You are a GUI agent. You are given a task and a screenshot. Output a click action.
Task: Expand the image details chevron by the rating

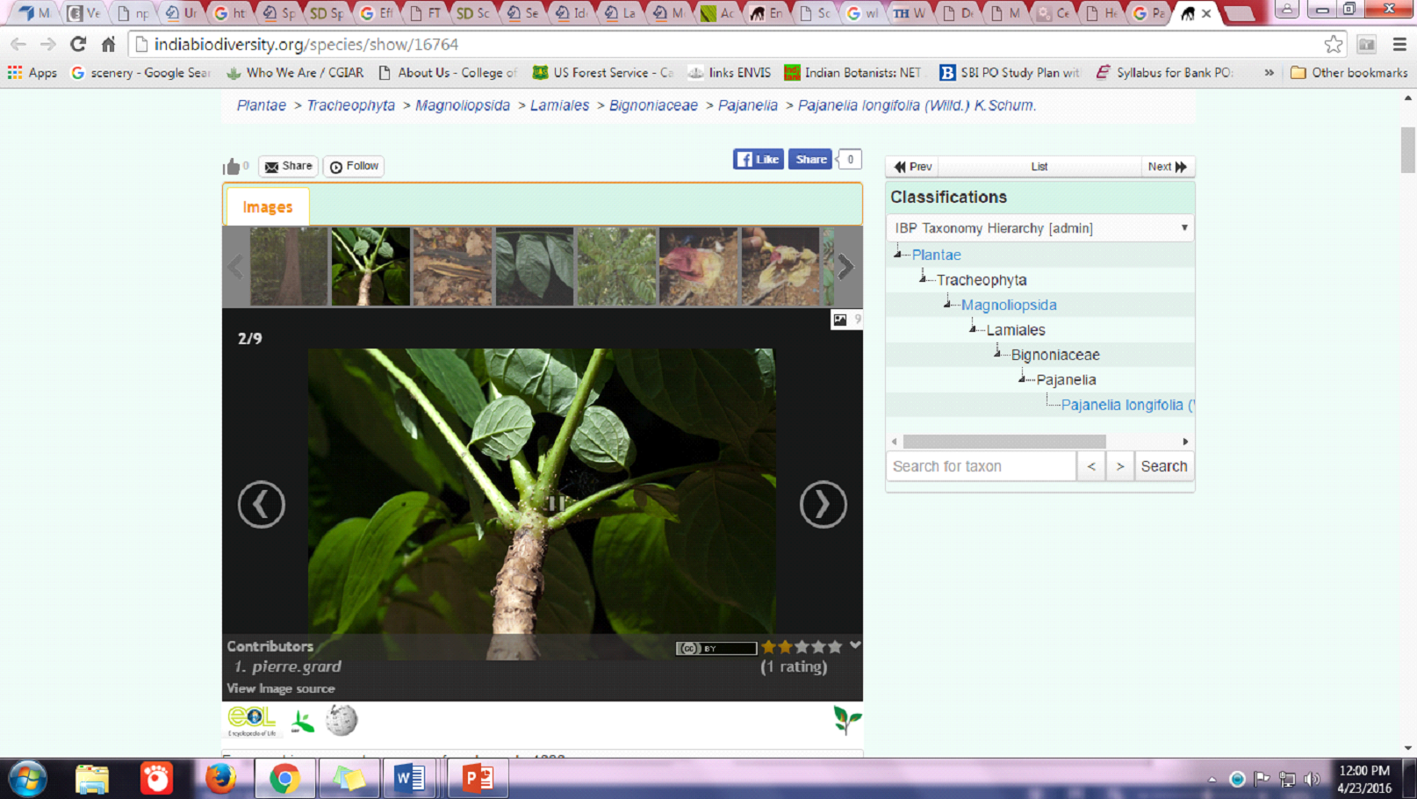pos(855,645)
